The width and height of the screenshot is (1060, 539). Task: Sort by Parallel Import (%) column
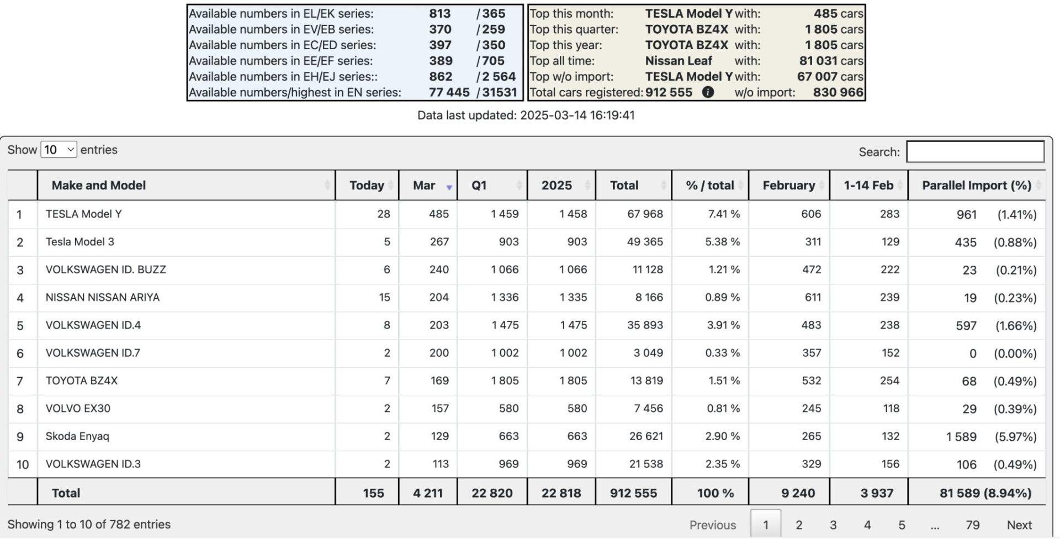pos(976,186)
